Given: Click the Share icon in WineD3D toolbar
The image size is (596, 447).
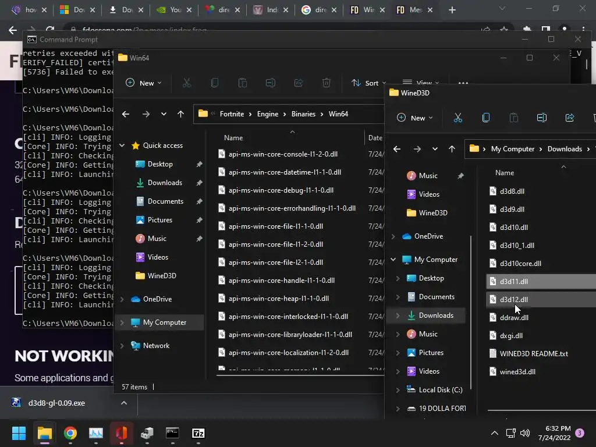Looking at the screenshot, I should [569, 118].
